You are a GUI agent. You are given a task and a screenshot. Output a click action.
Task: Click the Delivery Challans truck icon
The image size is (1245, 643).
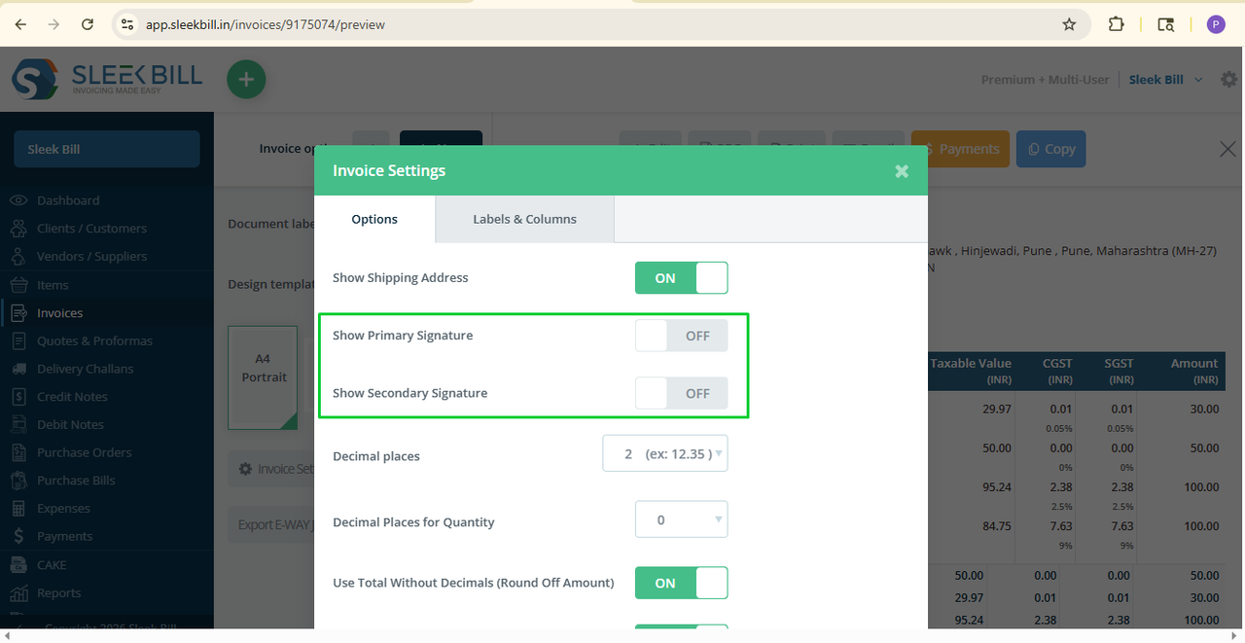pos(18,369)
